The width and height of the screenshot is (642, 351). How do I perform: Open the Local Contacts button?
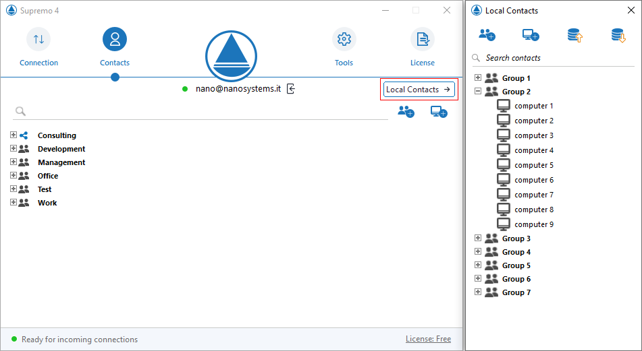(419, 90)
